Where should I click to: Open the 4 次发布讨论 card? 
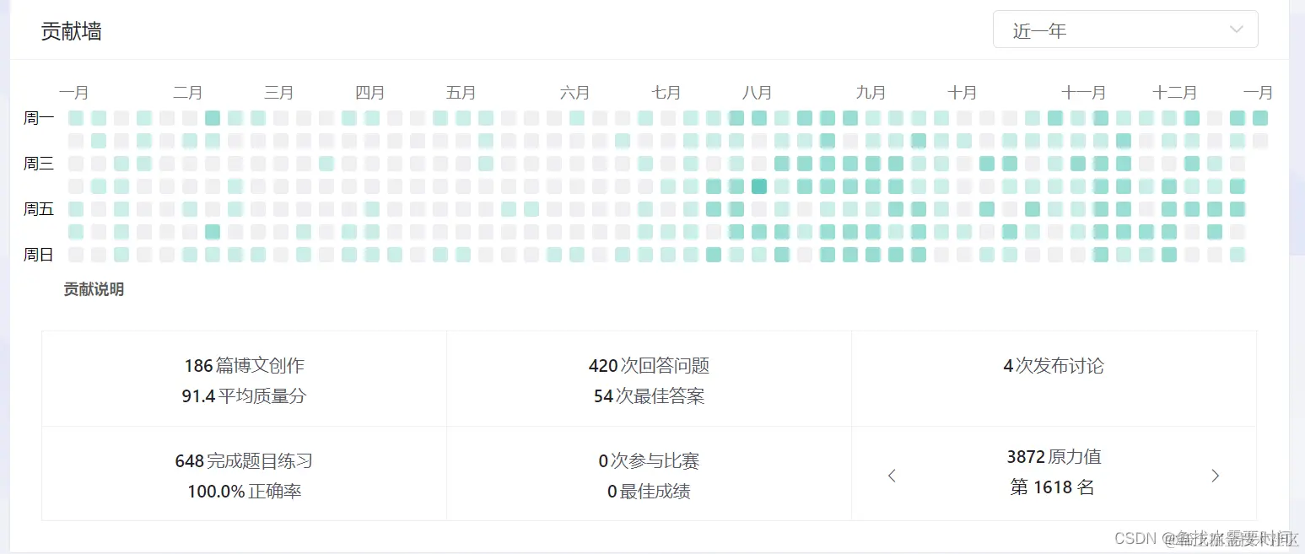click(x=1052, y=366)
